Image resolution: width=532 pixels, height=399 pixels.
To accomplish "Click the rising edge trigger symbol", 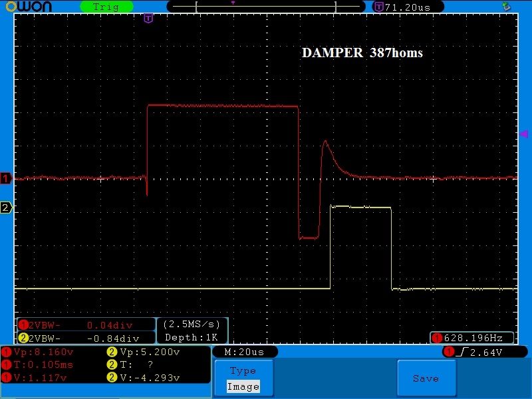I will tap(462, 352).
